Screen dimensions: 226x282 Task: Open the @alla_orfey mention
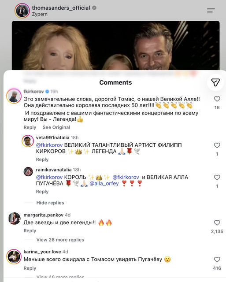[x=104, y=183]
